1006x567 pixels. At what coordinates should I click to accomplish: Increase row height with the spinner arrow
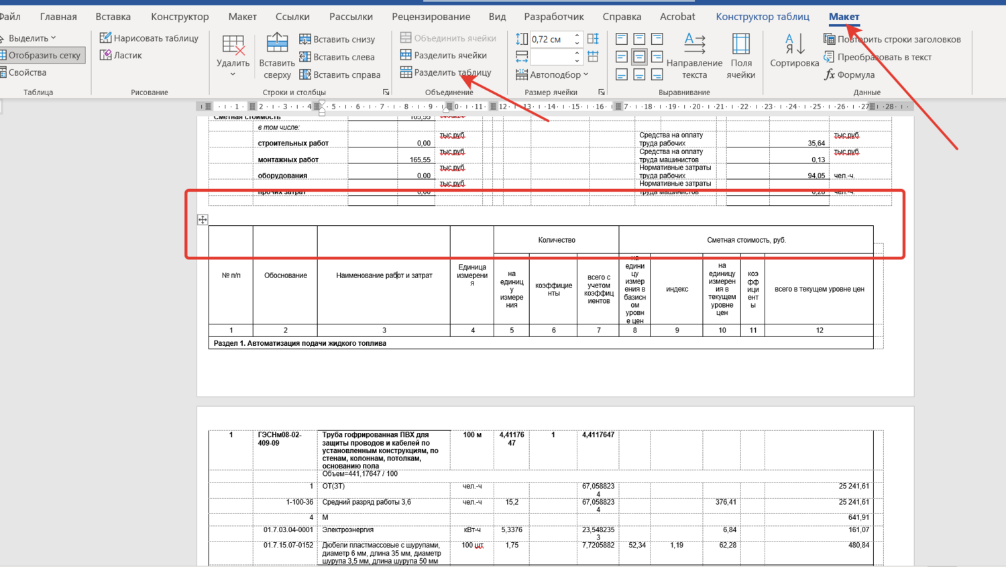[x=577, y=36]
